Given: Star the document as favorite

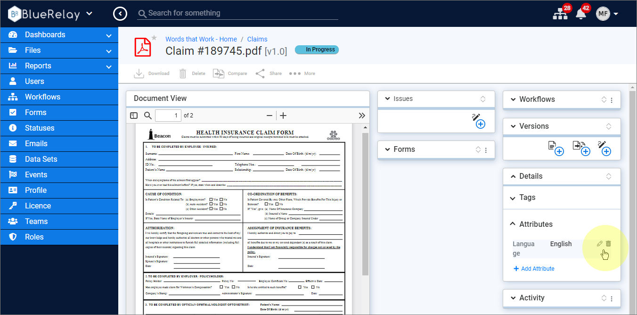Looking at the screenshot, I should [x=154, y=37].
